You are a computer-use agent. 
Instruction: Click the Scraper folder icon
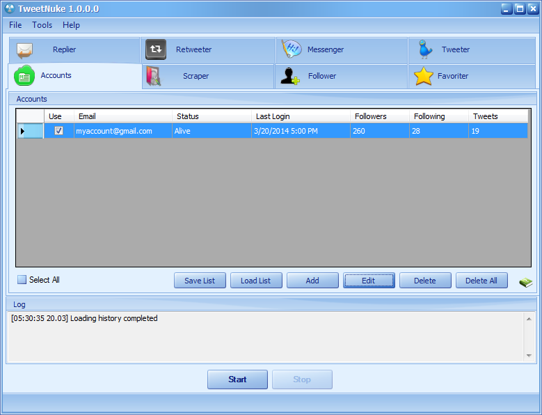click(x=154, y=76)
